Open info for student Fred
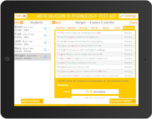 point(45,36)
